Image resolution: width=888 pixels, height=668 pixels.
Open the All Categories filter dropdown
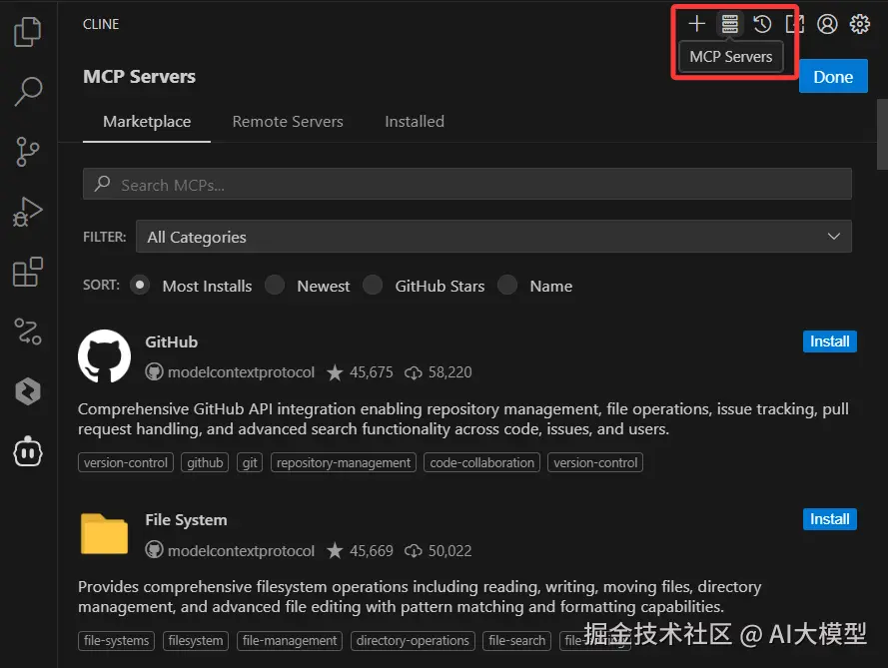click(493, 237)
